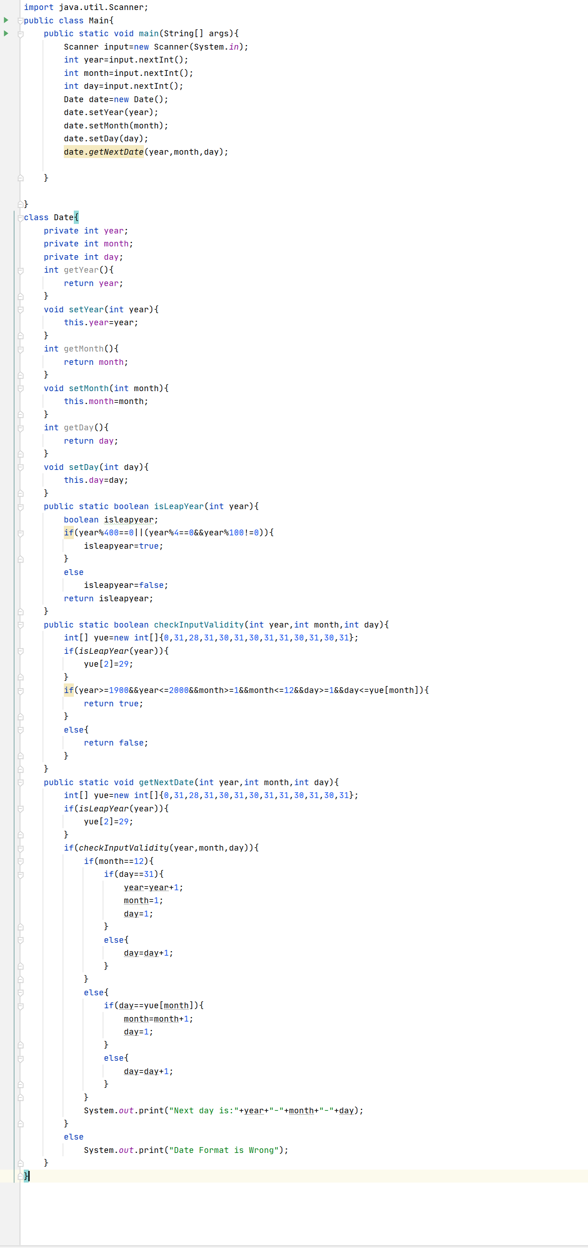Collapse the 'if(day==yue[month]){' block
Viewport: 588px width, 1248px height.
[20, 1006]
